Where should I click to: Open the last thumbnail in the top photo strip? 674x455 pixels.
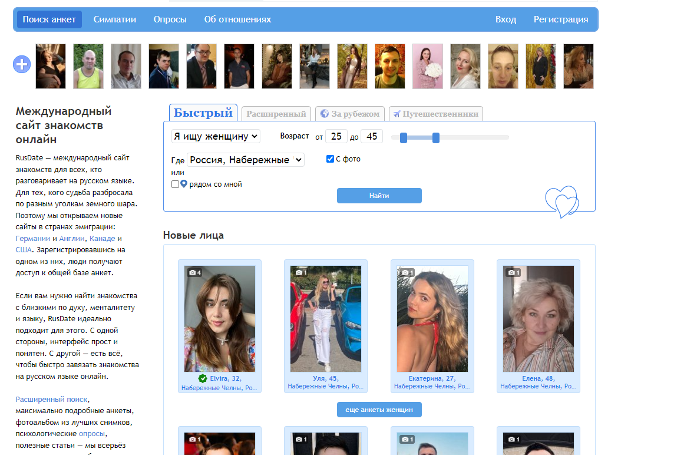coord(579,66)
